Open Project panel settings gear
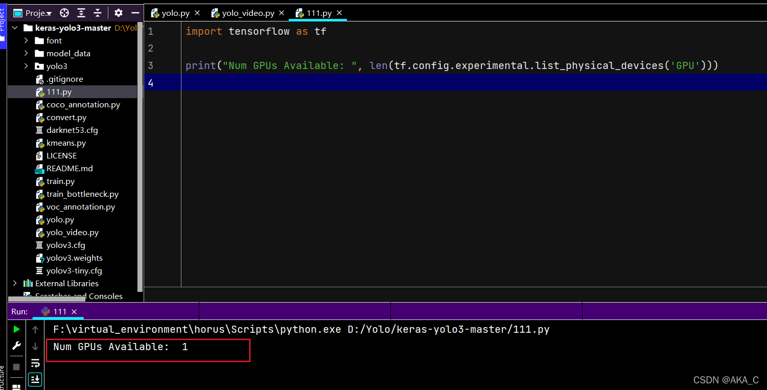 (119, 13)
